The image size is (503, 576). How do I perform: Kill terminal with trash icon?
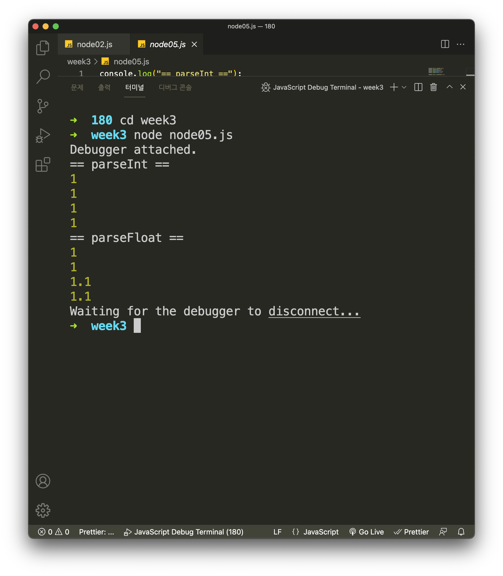coord(433,87)
